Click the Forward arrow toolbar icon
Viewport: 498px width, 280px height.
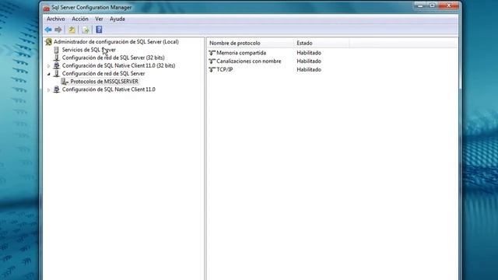point(58,30)
